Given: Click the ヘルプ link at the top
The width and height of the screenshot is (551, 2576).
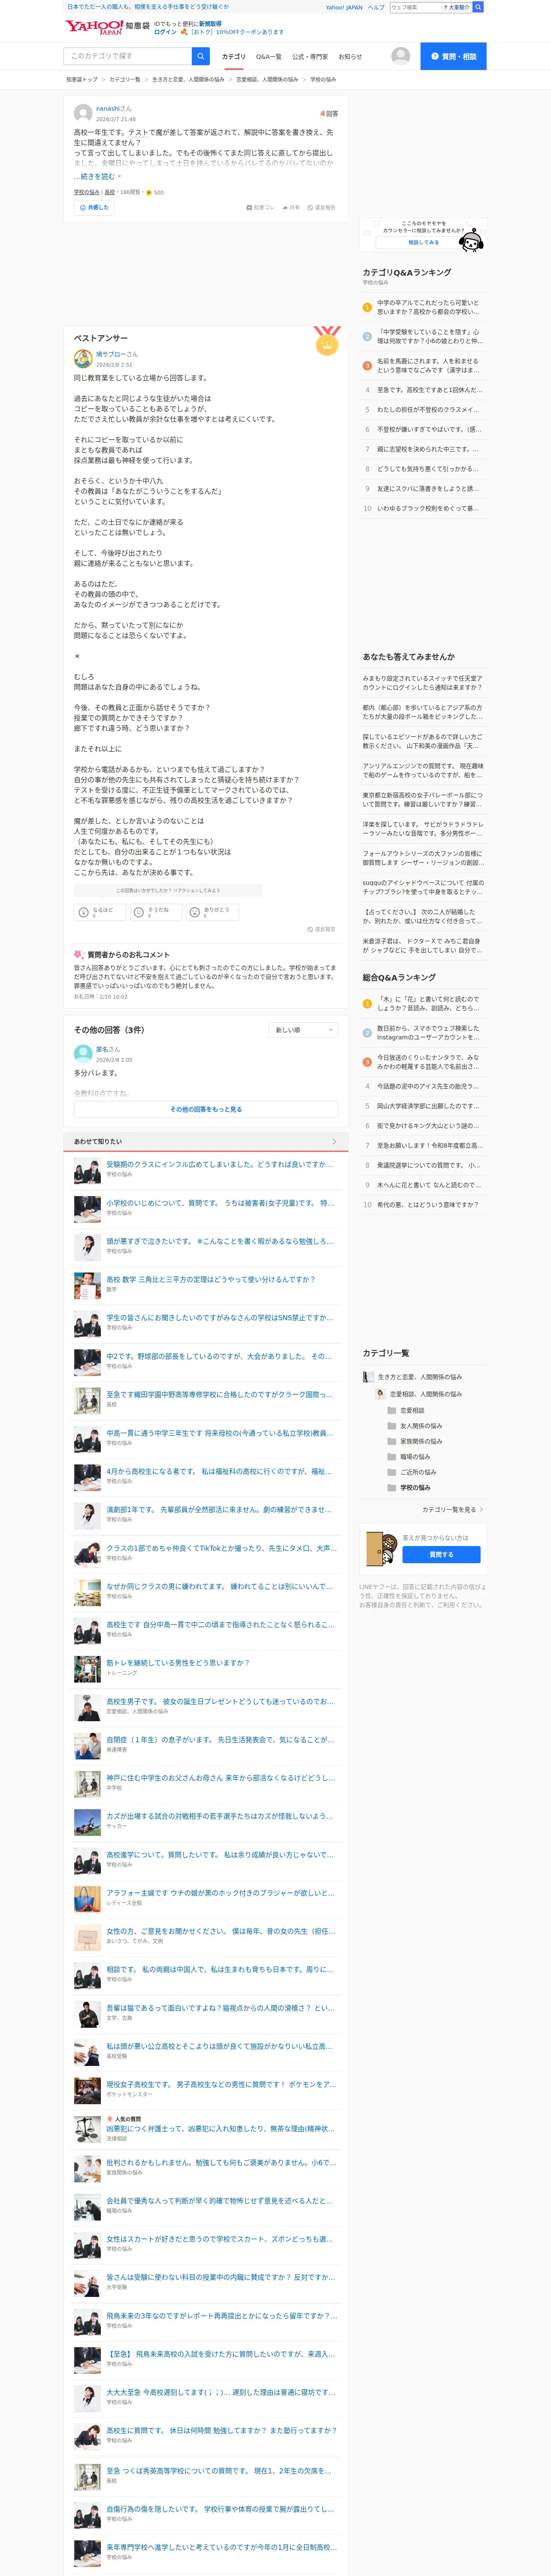Looking at the screenshot, I should click(376, 7).
